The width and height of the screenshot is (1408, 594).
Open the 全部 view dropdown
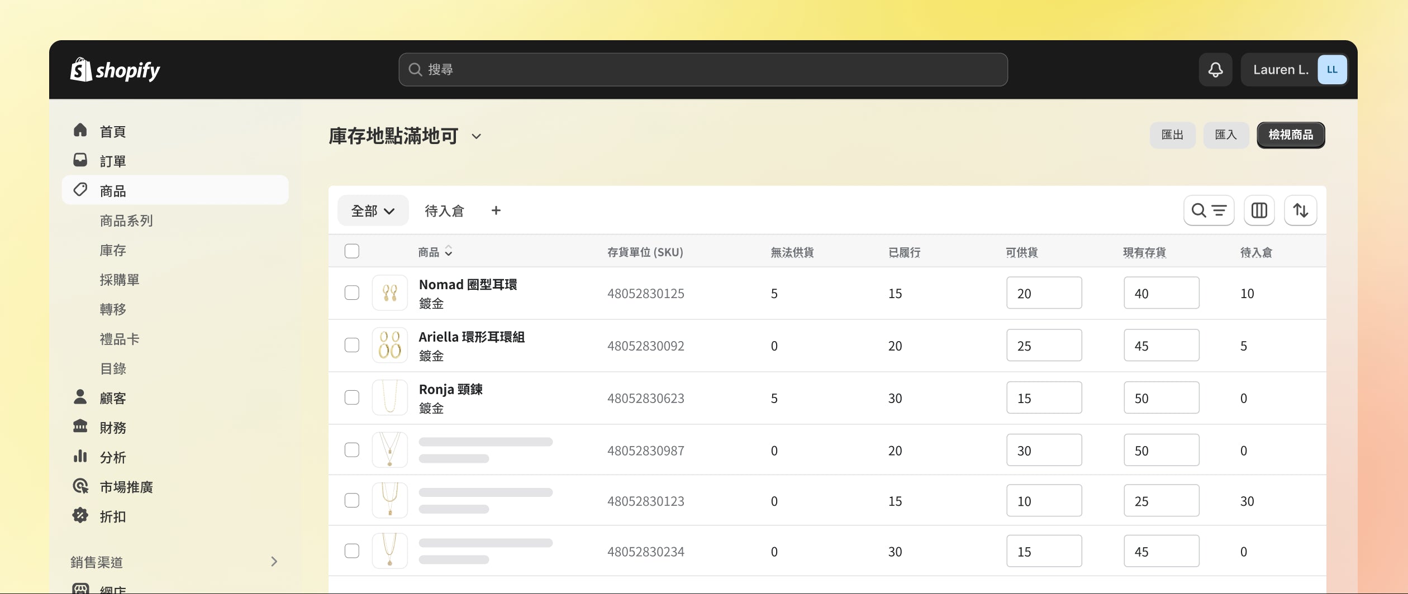pyautogui.click(x=373, y=210)
